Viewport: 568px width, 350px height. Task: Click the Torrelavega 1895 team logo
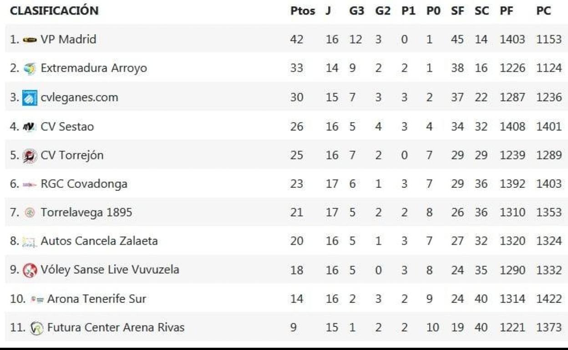(30, 213)
